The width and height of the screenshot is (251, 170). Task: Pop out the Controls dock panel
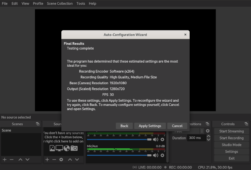click(x=246, y=124)
